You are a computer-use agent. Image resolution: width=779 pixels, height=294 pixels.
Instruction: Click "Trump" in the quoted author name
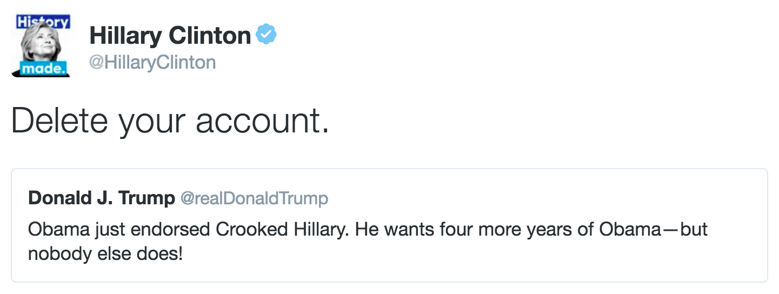pos(148,198)
